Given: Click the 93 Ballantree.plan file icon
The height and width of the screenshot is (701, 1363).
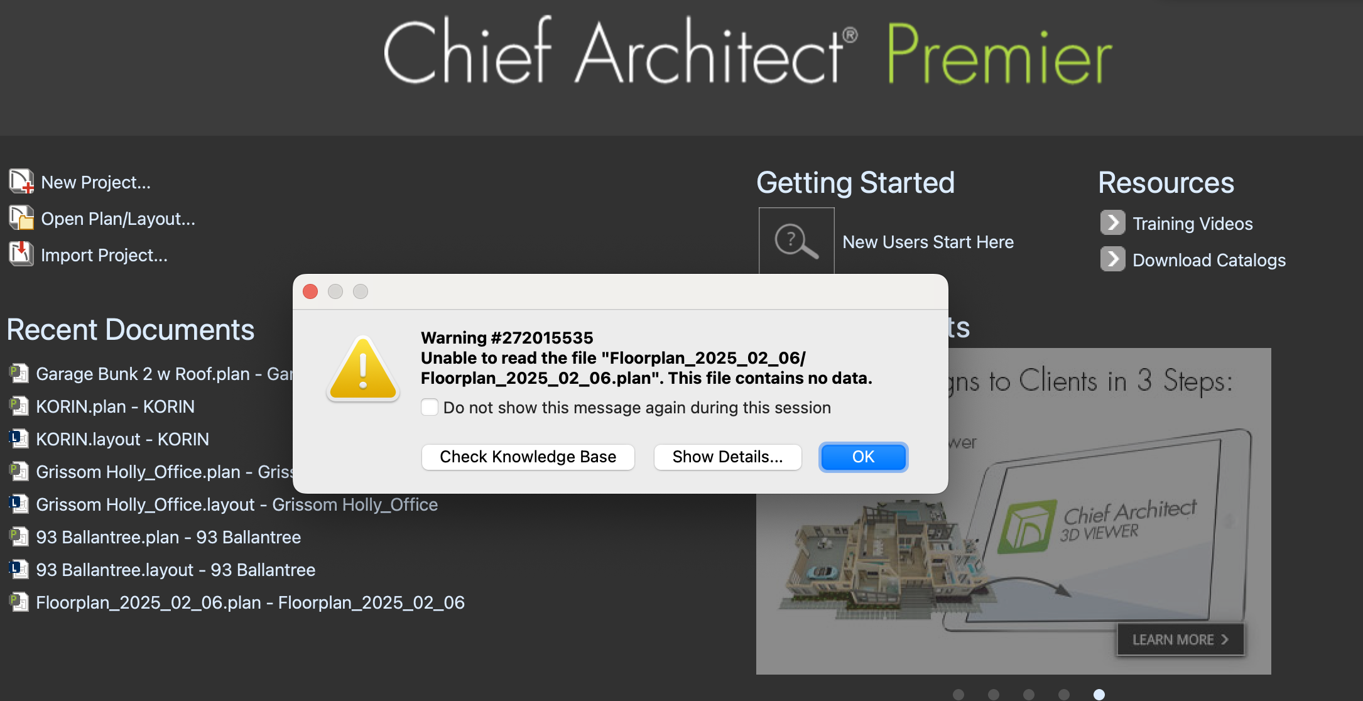Looking at the screenshot, I should click(x=19, y=536).
